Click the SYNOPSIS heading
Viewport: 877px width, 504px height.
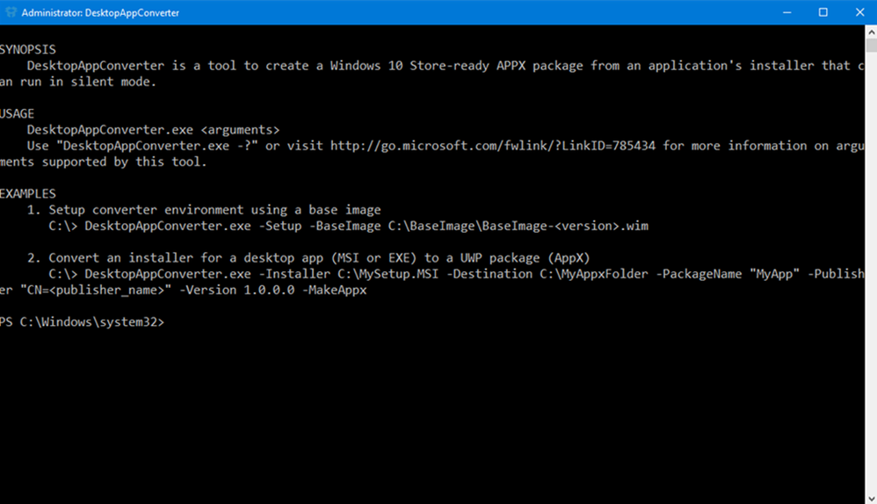(x=28, y=50)
